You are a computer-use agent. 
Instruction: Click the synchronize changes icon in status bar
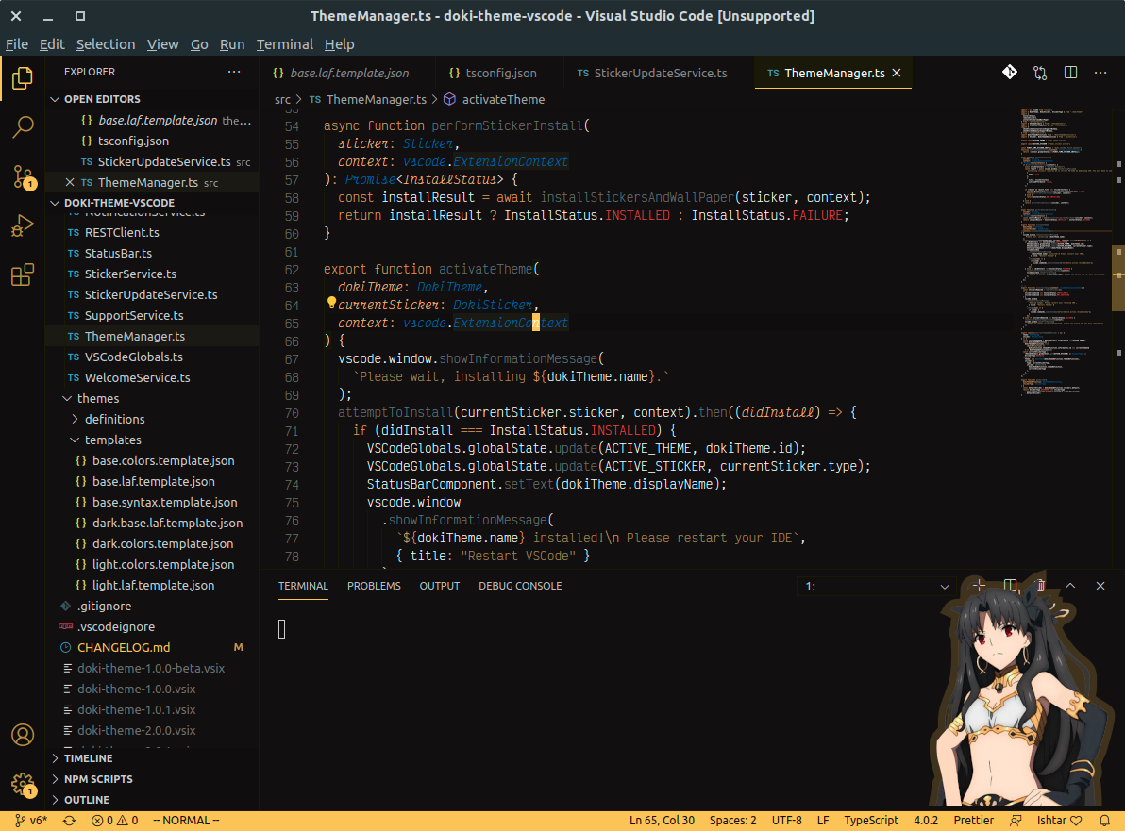pos(69,821)
